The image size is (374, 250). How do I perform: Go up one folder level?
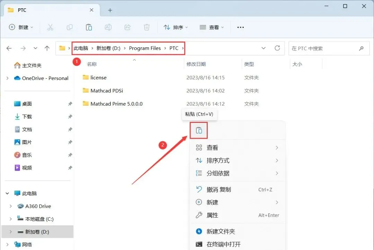[x=47, y=48]
